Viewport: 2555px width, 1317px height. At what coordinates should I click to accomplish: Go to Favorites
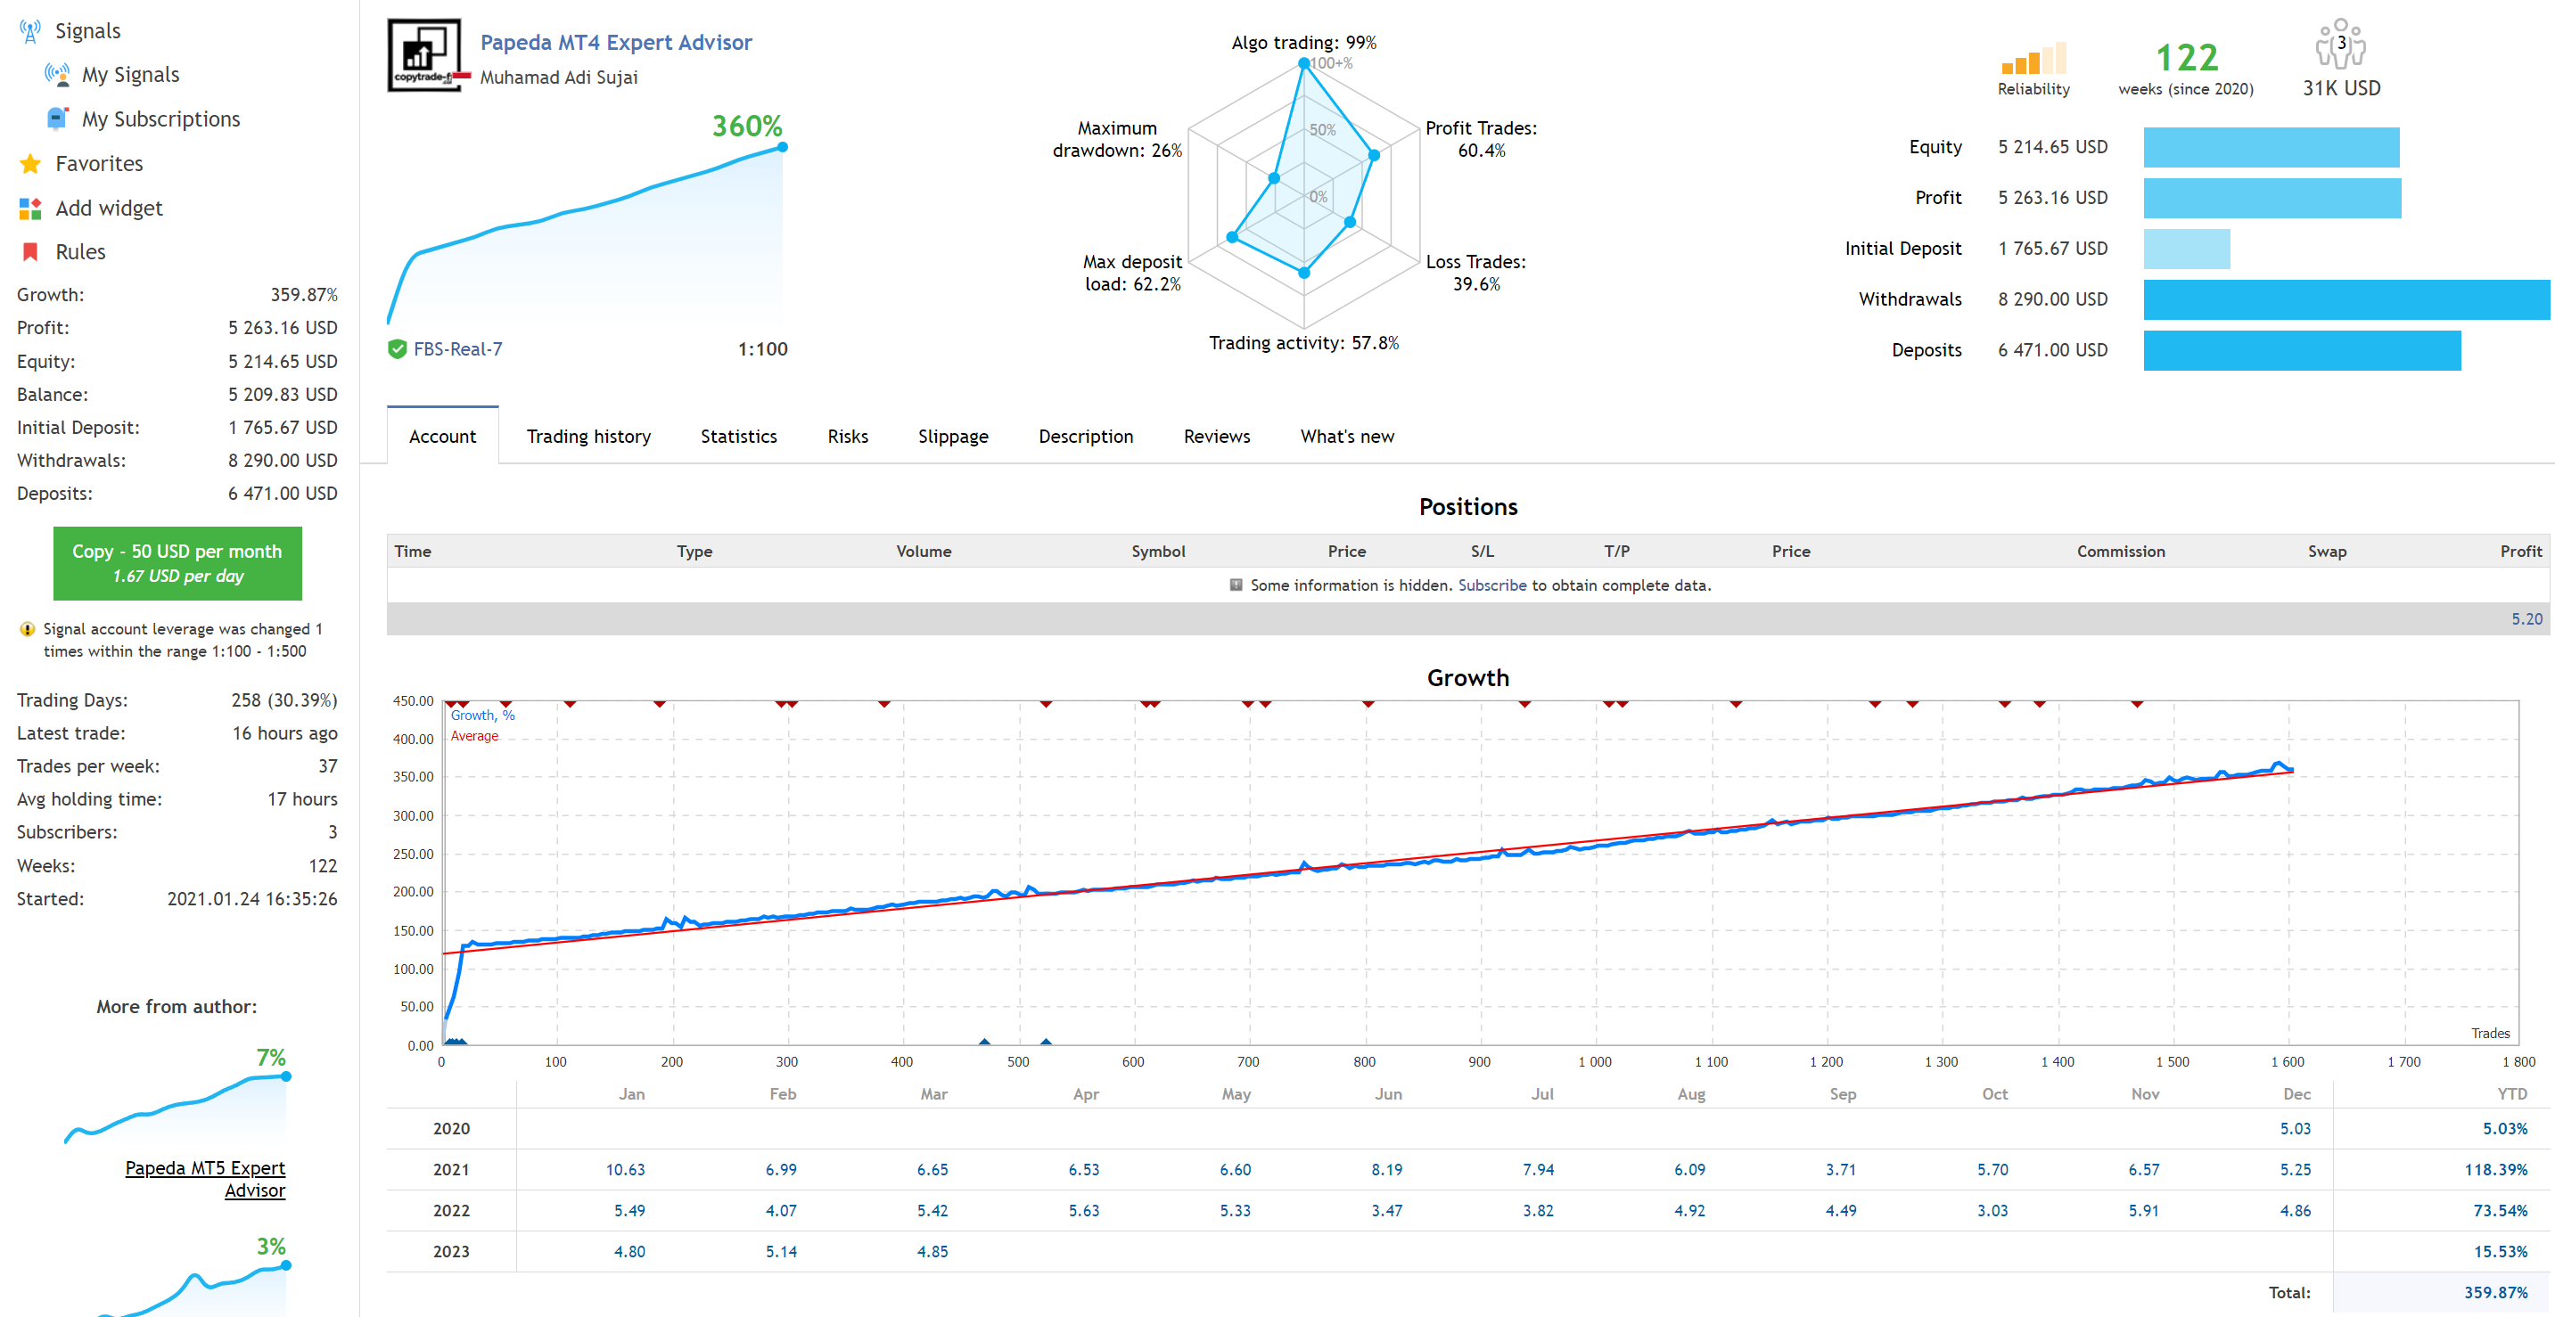pyautogui.click(x=99, y=164)
